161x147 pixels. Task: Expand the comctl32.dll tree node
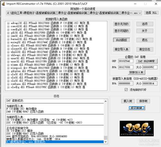pyautogui.click(x=8, y=26)
